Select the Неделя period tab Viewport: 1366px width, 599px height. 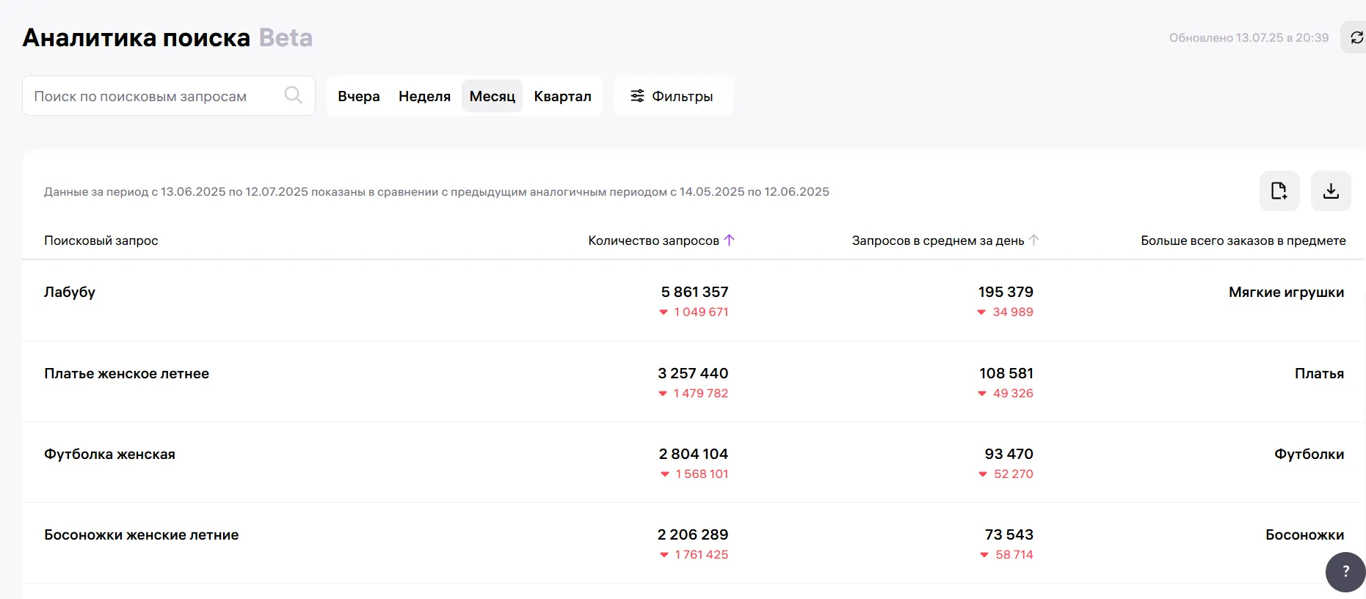coord(424,96)
